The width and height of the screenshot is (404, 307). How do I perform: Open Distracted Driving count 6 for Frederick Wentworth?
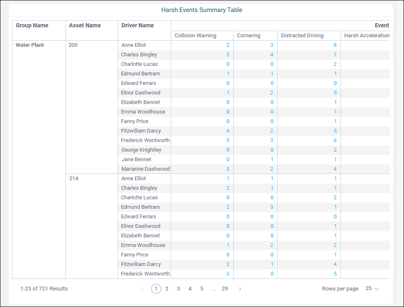pyautogui.click(x=335, y=140)
